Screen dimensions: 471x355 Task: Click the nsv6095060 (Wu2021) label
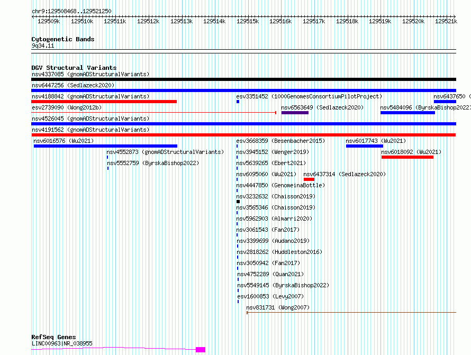coord(266,174)
